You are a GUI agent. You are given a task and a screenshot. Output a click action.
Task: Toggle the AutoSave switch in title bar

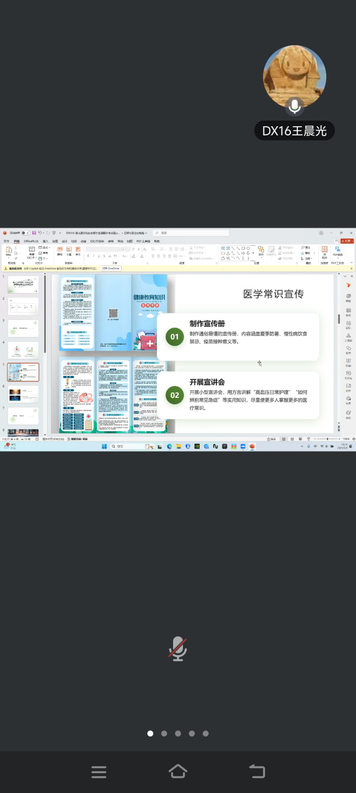(25, 233)
